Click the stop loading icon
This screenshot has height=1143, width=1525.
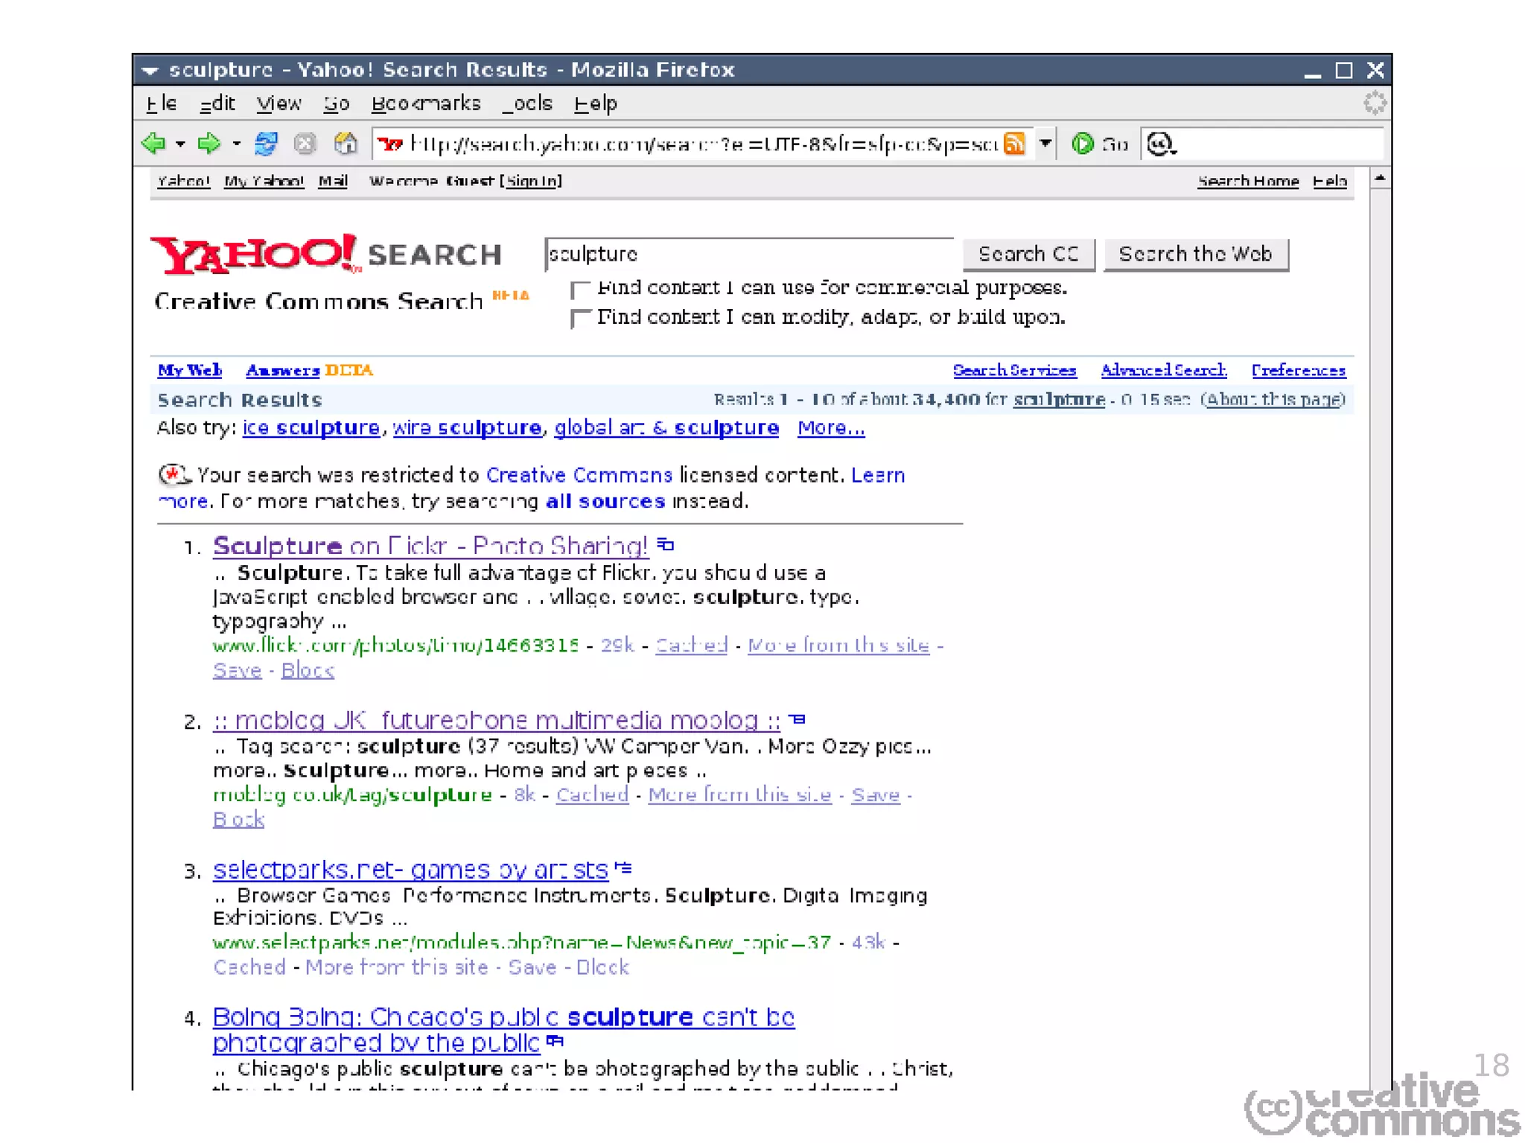[x=305, y=143]
